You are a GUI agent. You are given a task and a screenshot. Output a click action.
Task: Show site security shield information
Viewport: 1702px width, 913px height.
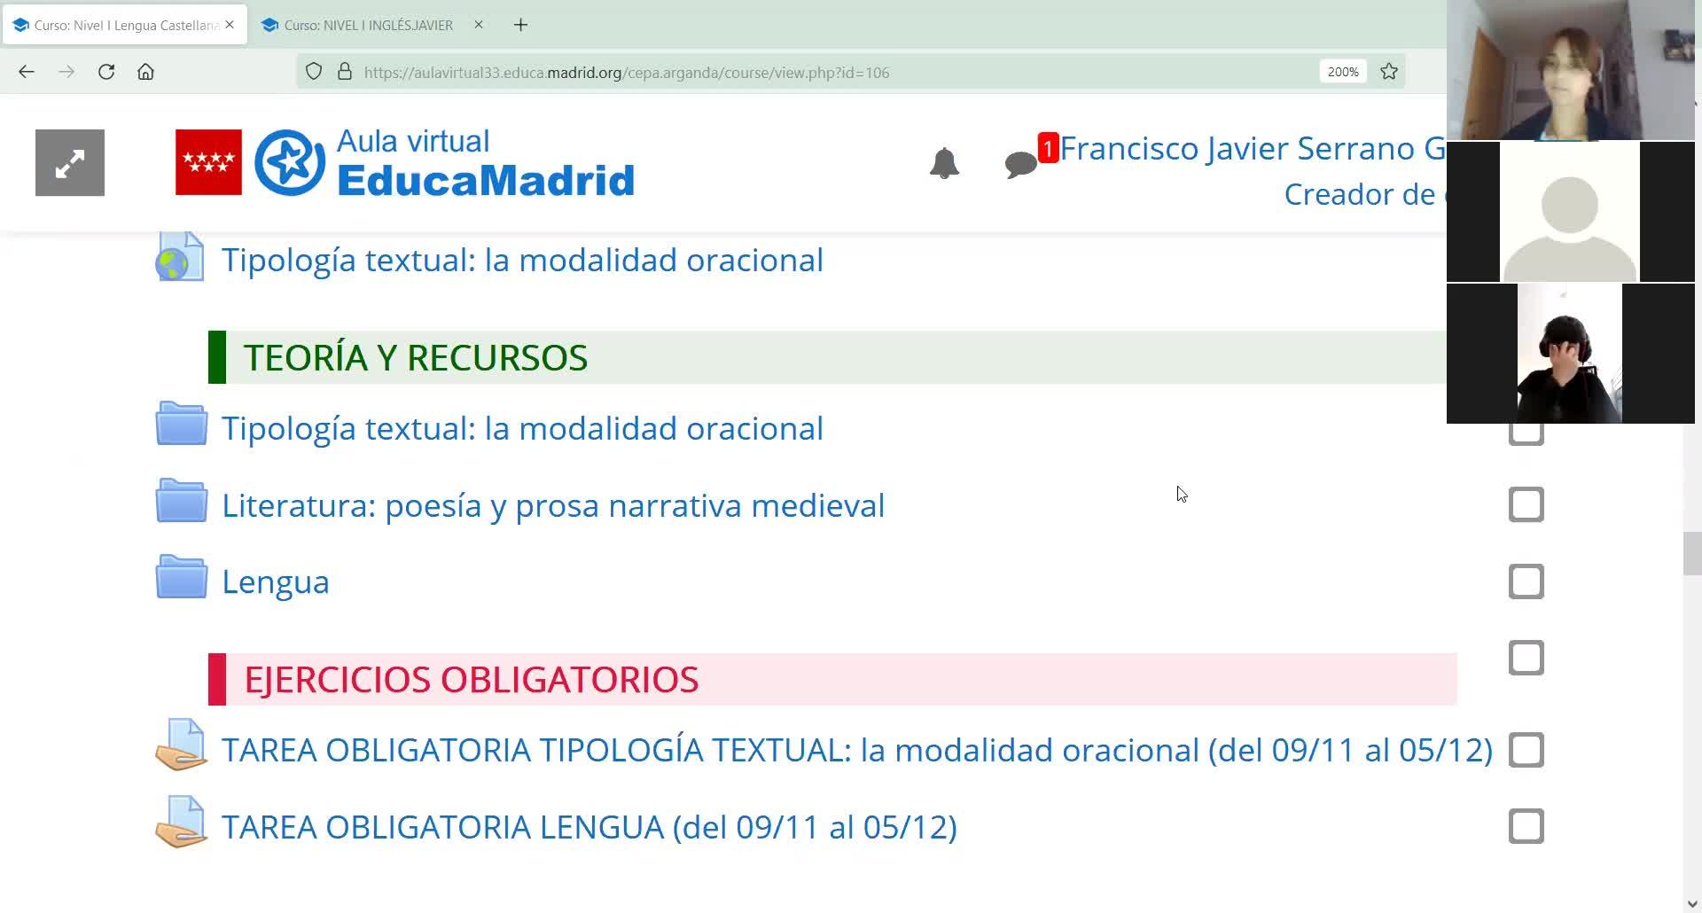314,72
